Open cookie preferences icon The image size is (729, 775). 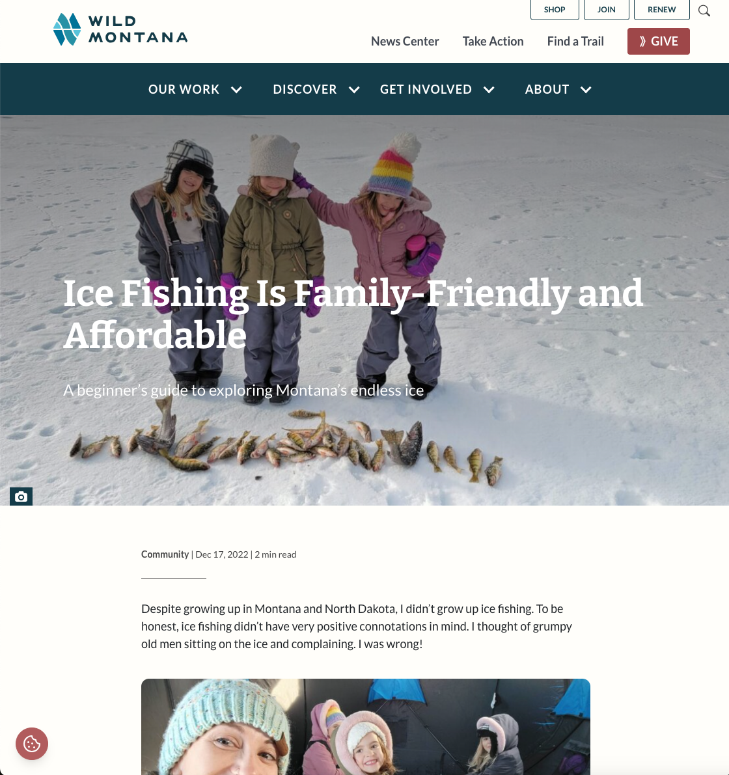32,743
